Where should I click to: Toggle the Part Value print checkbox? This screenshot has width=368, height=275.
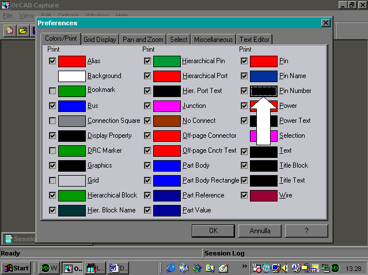pos(147,210)
